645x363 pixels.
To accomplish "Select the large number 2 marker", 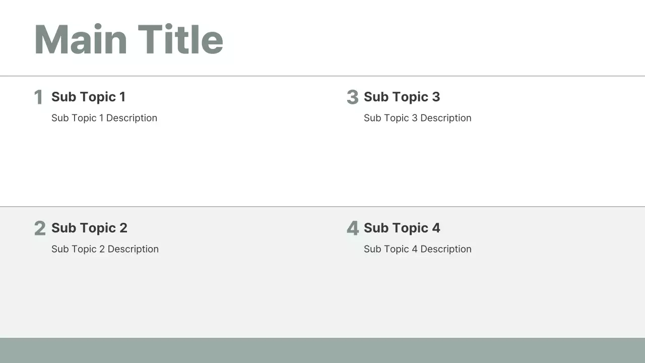I will pyautogui.click(x=40, y=228).
